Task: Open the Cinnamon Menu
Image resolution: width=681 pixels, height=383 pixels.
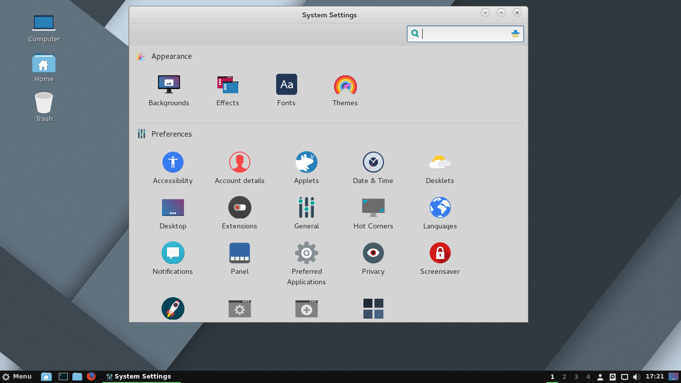Action: coord(16,377)
